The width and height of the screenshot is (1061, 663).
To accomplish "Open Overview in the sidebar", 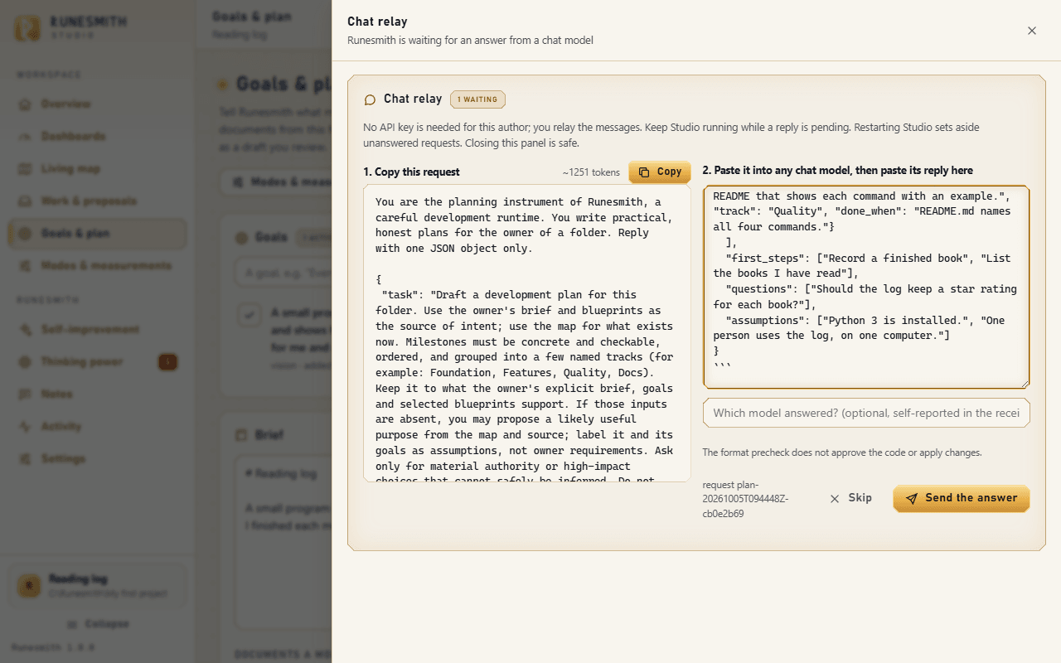I will (97, 104).
